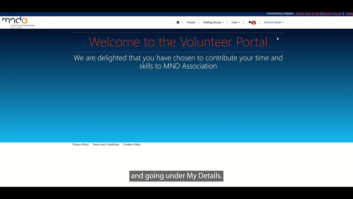The height and width of the screenshot is (199, 353).
Task: Open the Cookies Policy link
Action: click(x=132, y=145)
